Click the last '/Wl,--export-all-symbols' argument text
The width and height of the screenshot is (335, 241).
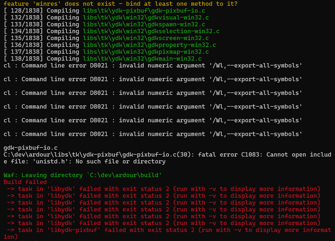(255, 134)
